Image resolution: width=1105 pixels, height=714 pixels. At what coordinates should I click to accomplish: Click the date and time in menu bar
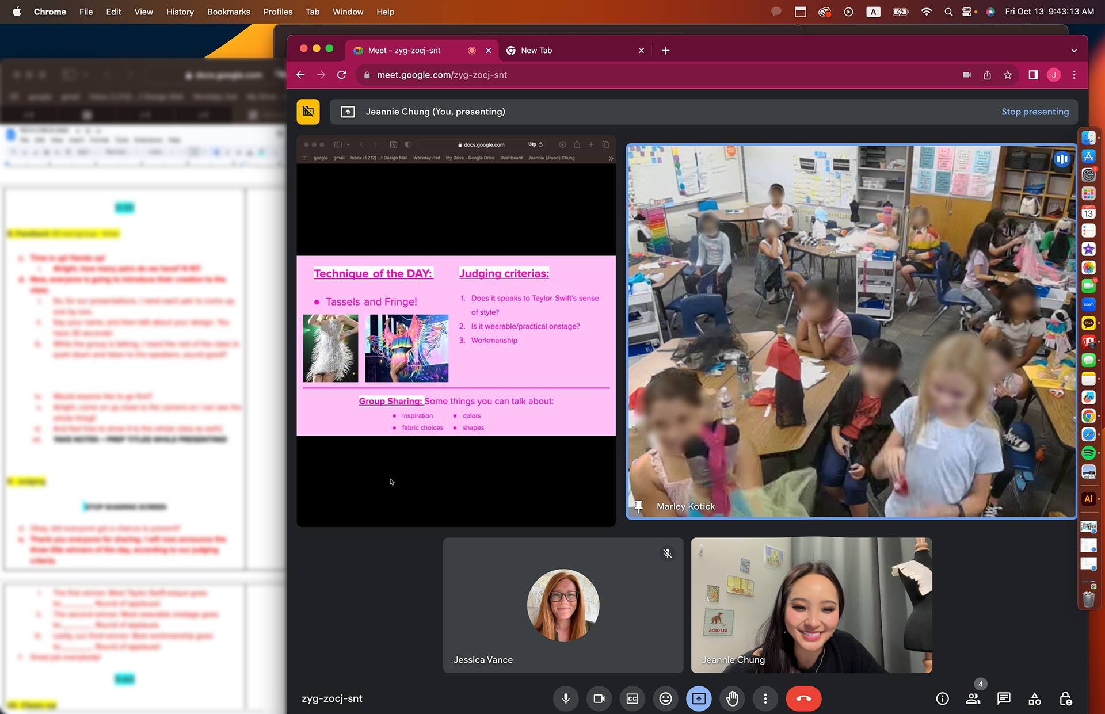(x=1049, y=12)
